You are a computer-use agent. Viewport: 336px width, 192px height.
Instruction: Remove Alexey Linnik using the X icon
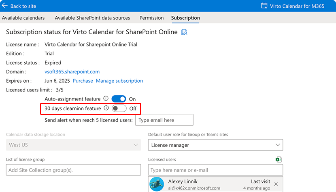click(276, 184)
